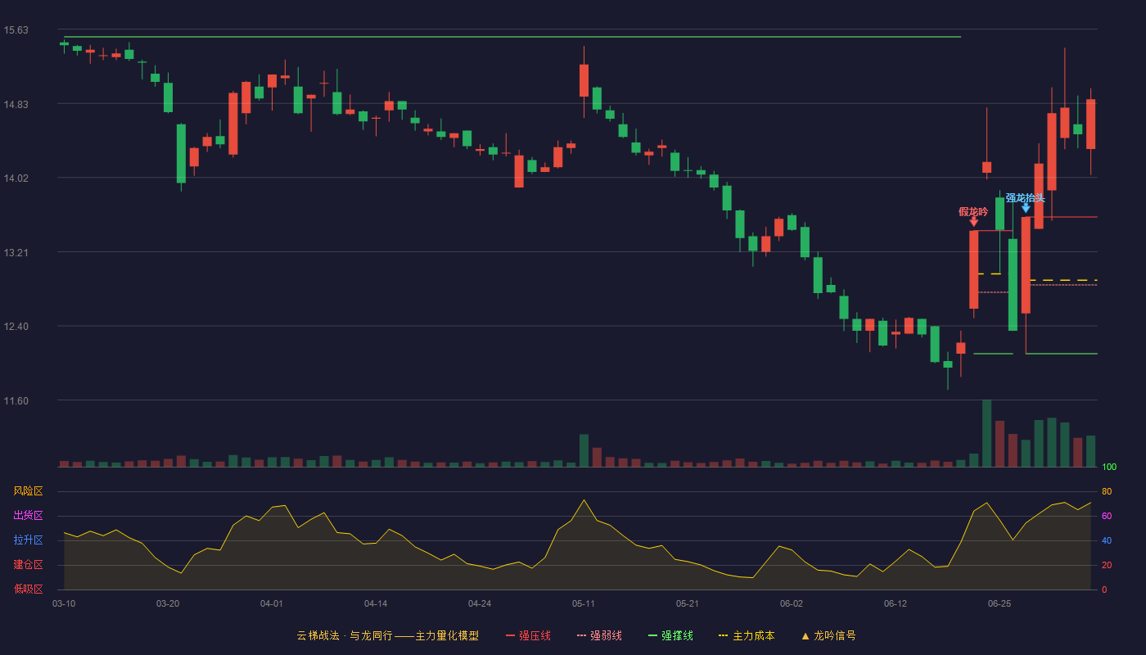
Task: Click the 12.40 price axis label
Action: tap(16, 327)
